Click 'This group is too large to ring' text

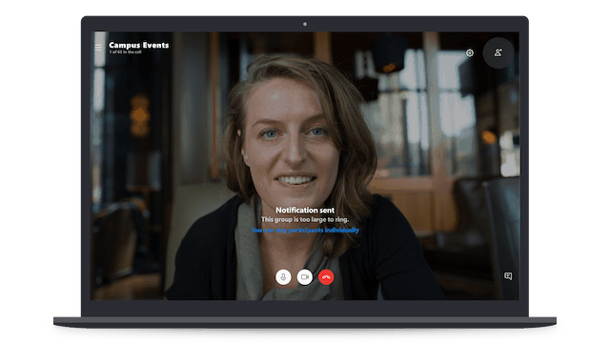[305, 220]
